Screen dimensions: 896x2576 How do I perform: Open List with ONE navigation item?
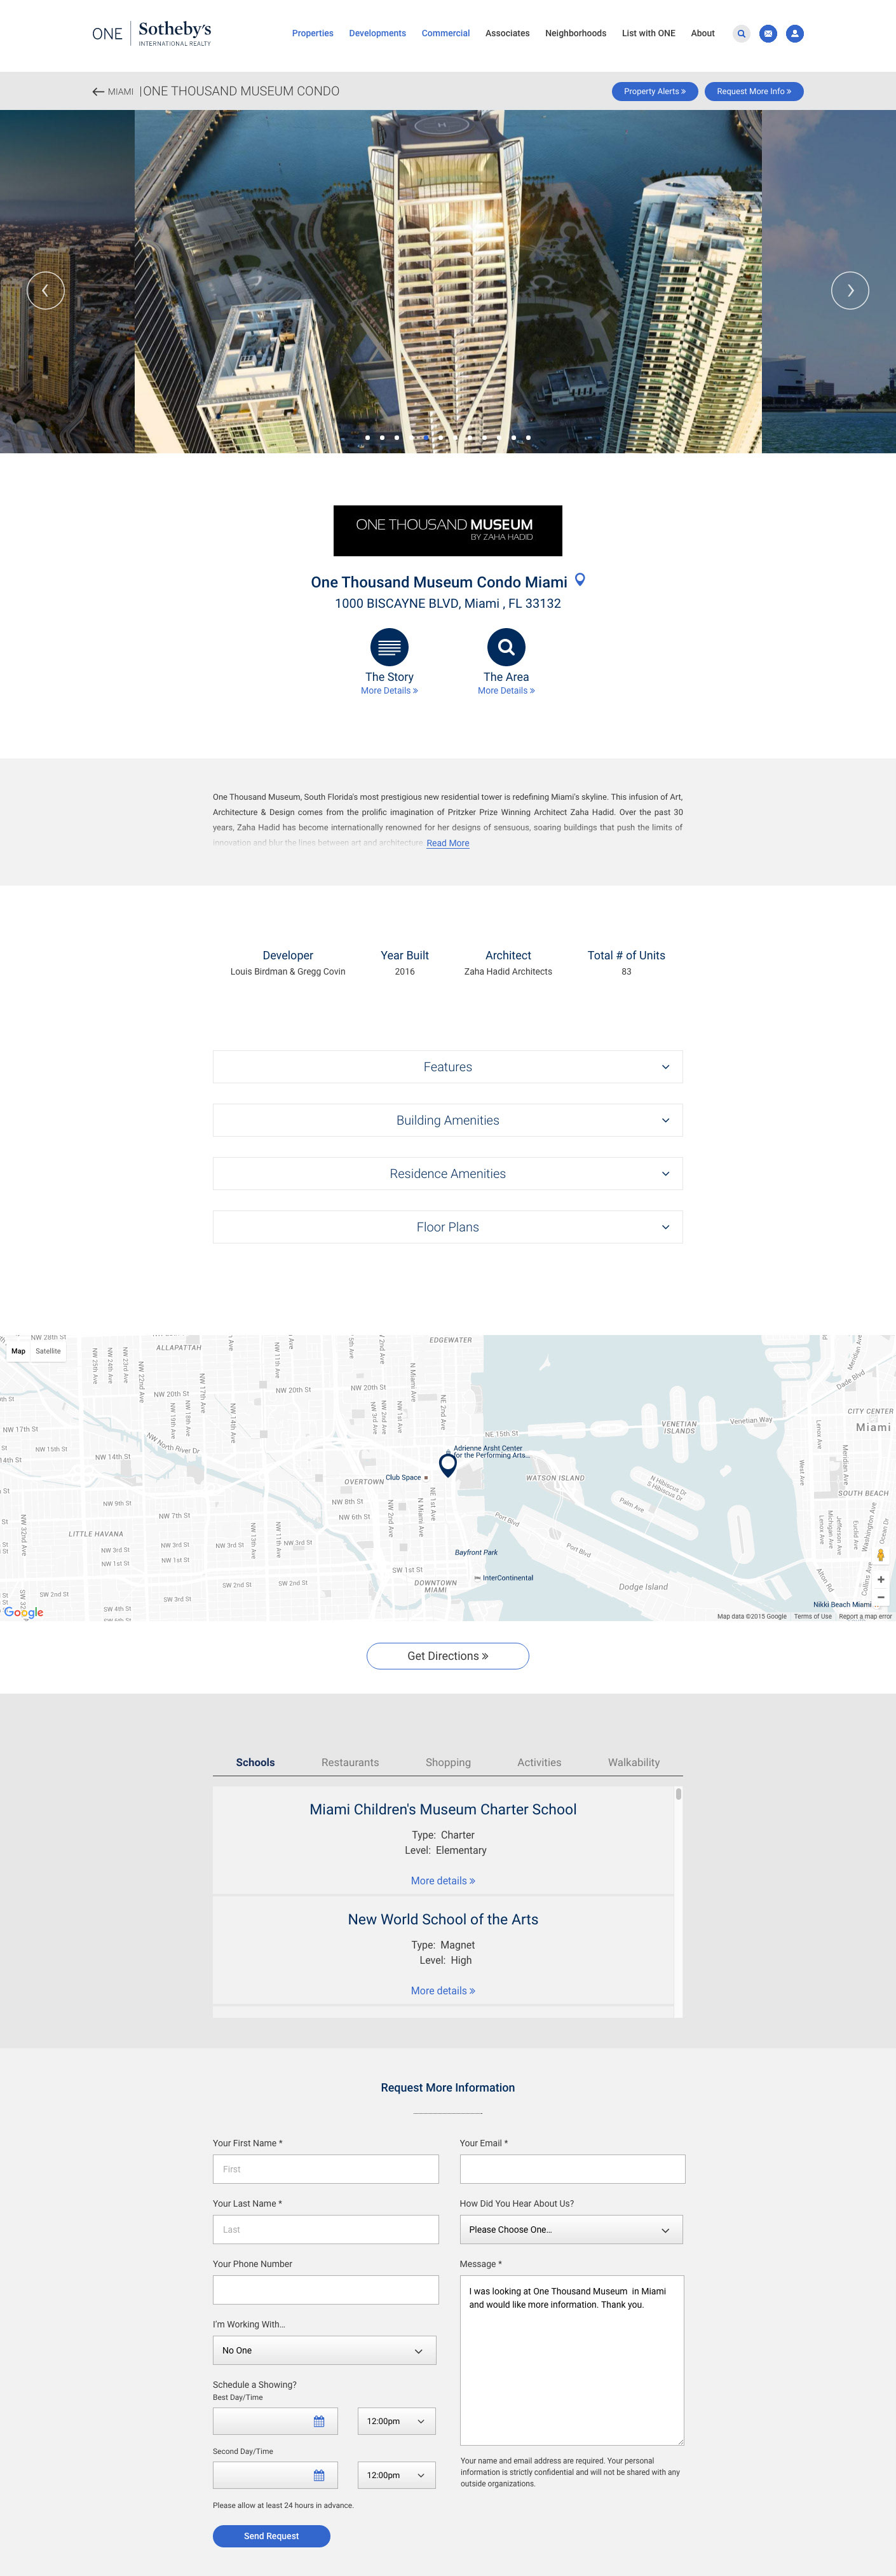pos(648,34)
